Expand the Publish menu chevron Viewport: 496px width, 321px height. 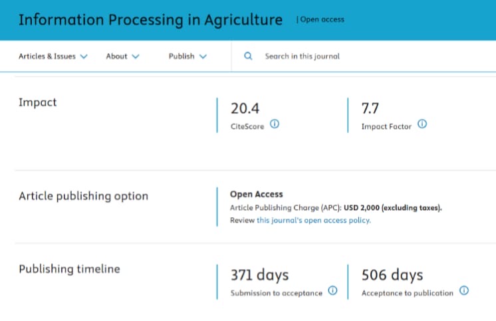pyautogui.click(x=203, y=56)
